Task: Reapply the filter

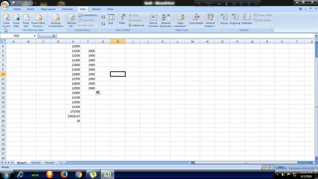Action: click(135, 20)
